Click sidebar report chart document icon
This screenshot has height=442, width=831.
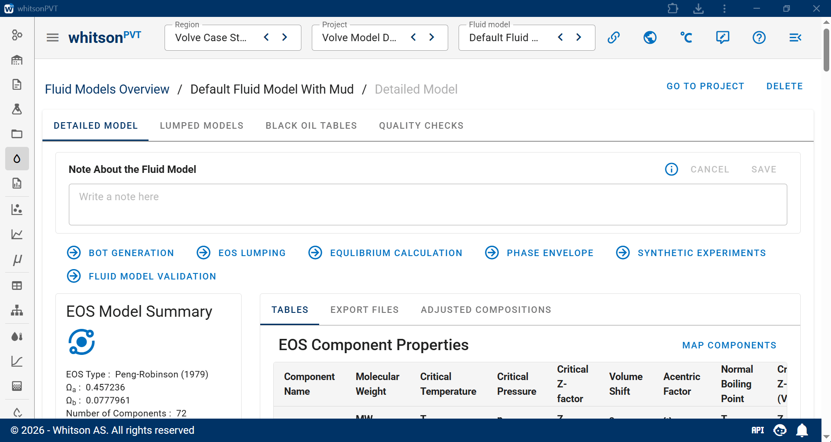click(x=17, y=183)
